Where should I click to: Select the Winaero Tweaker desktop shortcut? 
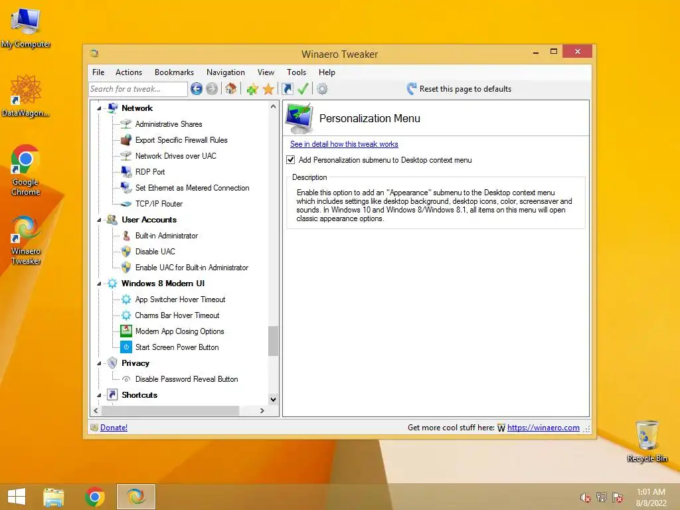26,240
